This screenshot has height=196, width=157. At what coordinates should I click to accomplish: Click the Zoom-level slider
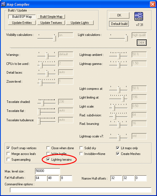(47, 82)
